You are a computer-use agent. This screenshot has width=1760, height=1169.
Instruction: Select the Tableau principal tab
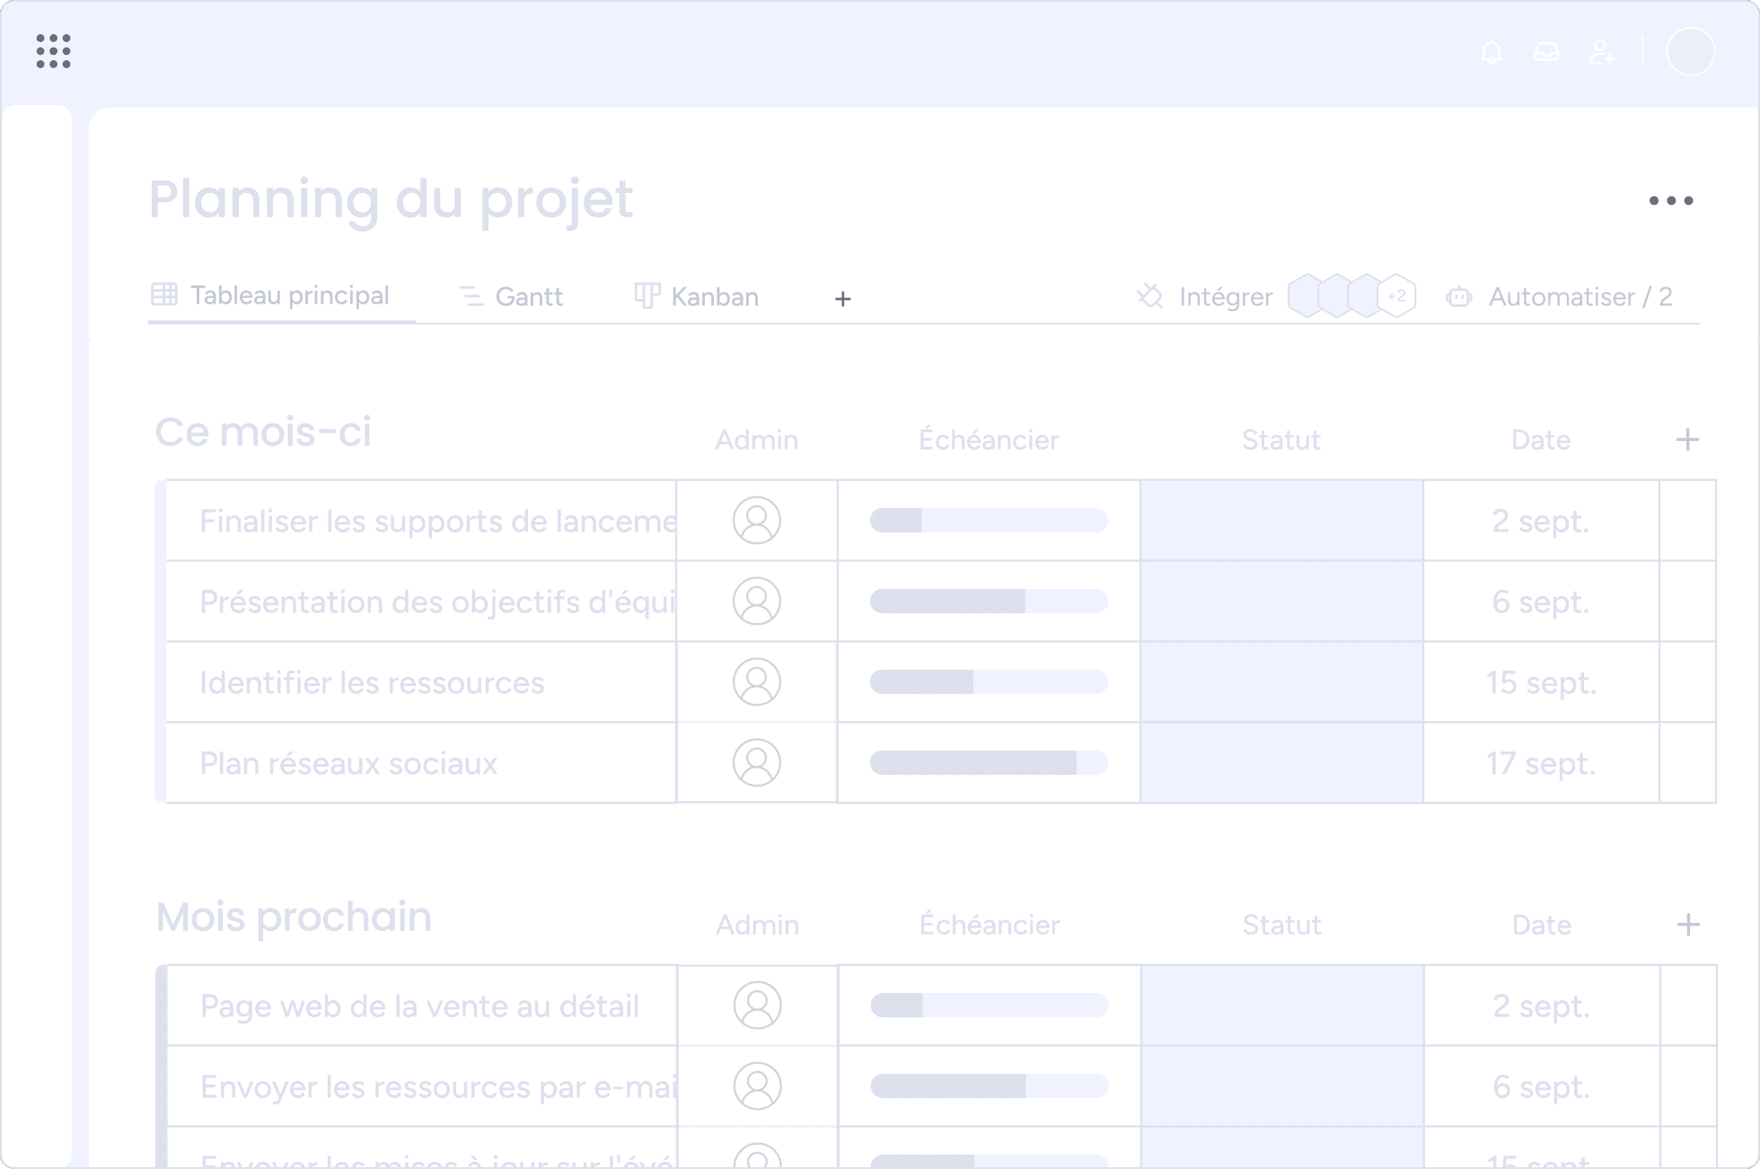pos(270,295)
